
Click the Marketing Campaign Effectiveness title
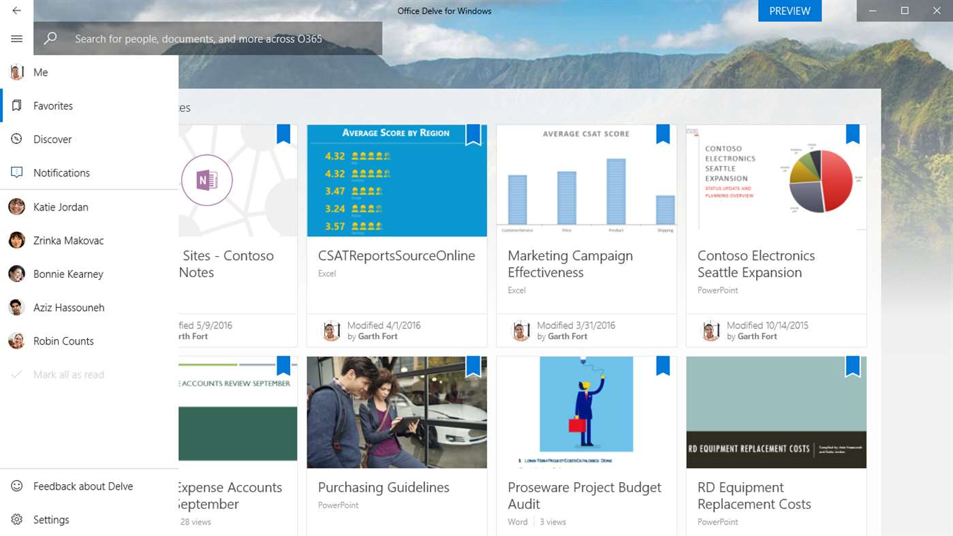(x=570, y=264)
